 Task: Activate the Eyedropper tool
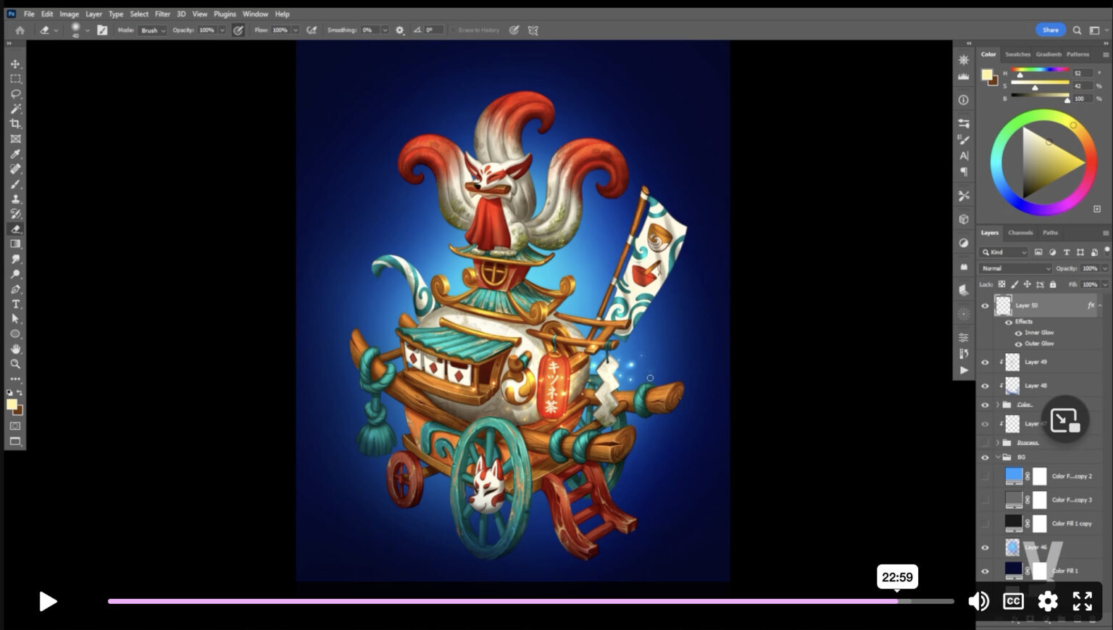pyautogui.click(x=15, y=154)
